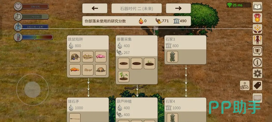This screenshot has height=122, width=272.
Task: Open the character level-up icon
Action: [x=257, y=40]
